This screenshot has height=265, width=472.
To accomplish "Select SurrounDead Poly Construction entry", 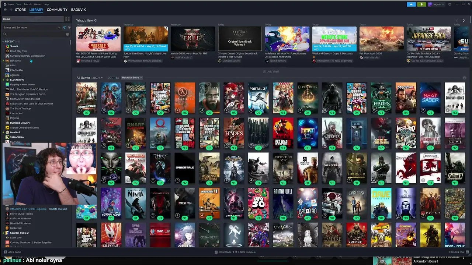I will coord(27,56).
